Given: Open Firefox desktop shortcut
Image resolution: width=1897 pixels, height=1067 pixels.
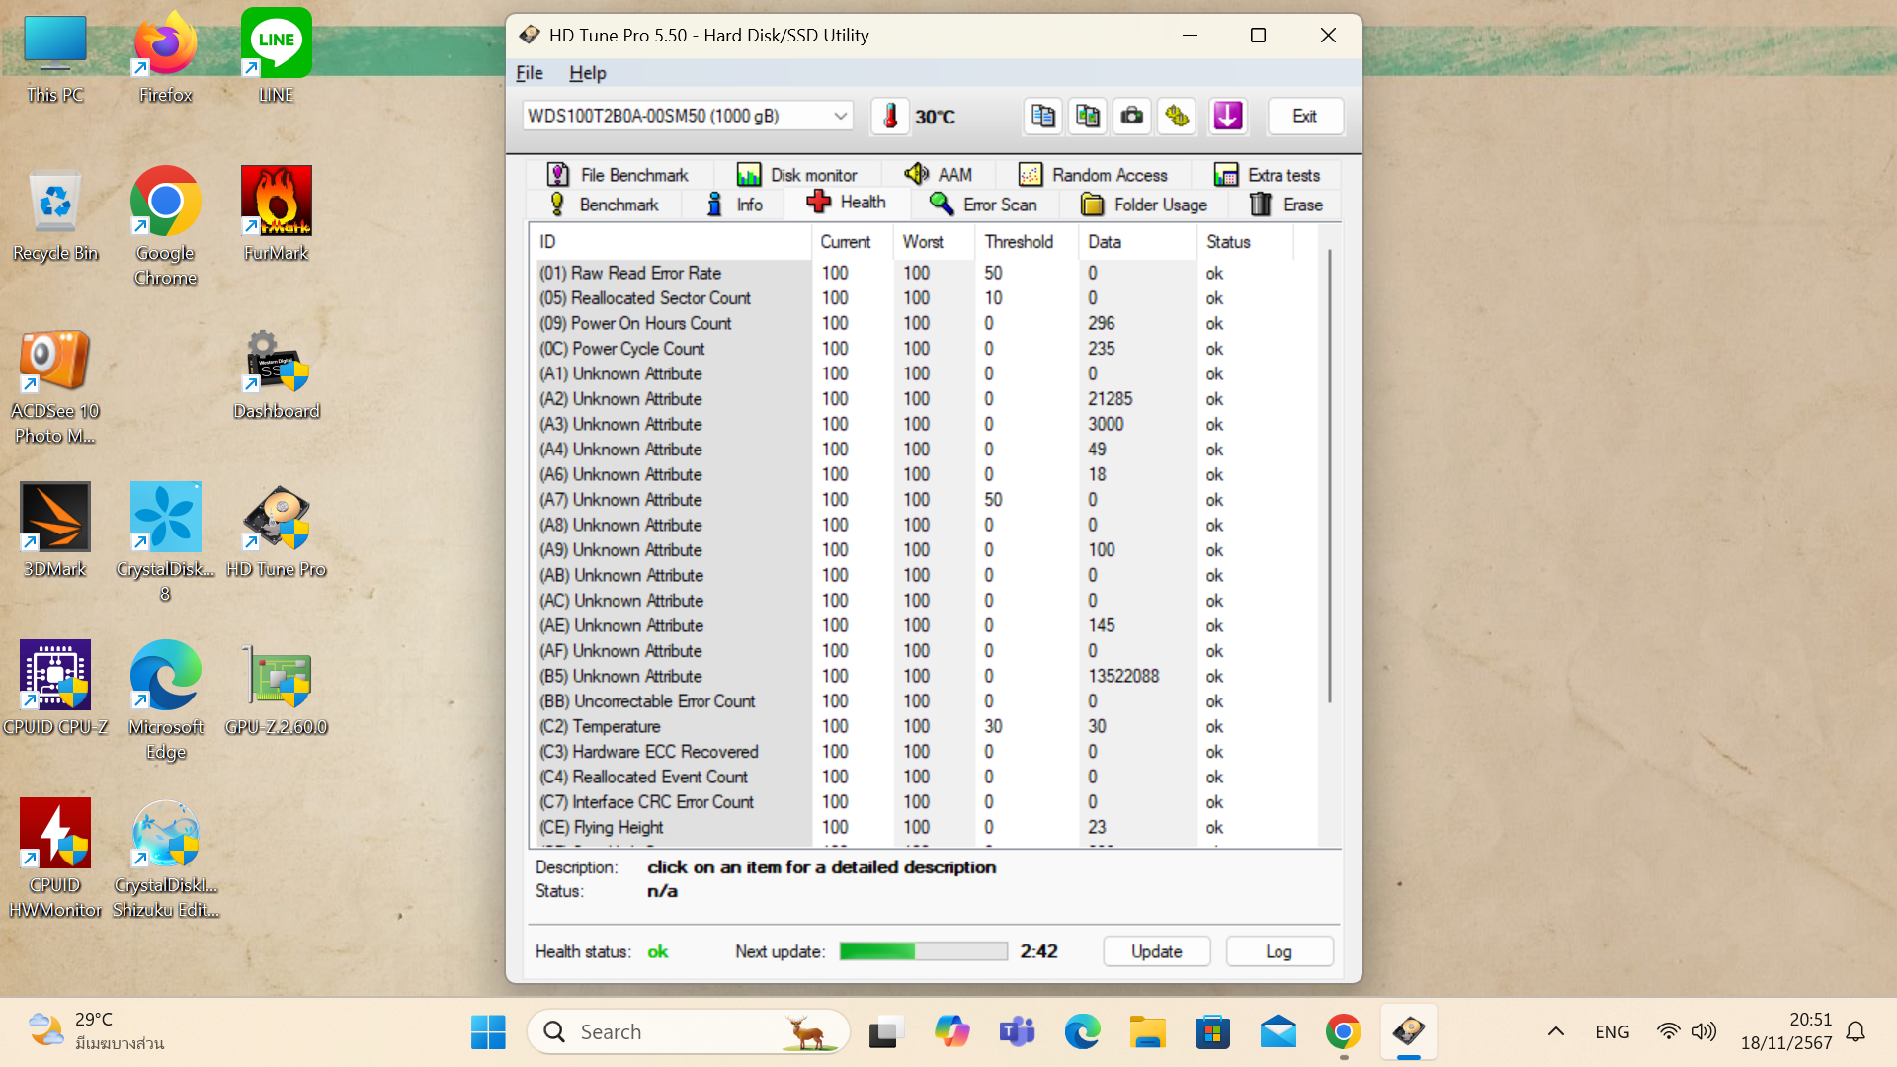Looking at the screenshot, I should pyautogui.click(x=166, y=59).
